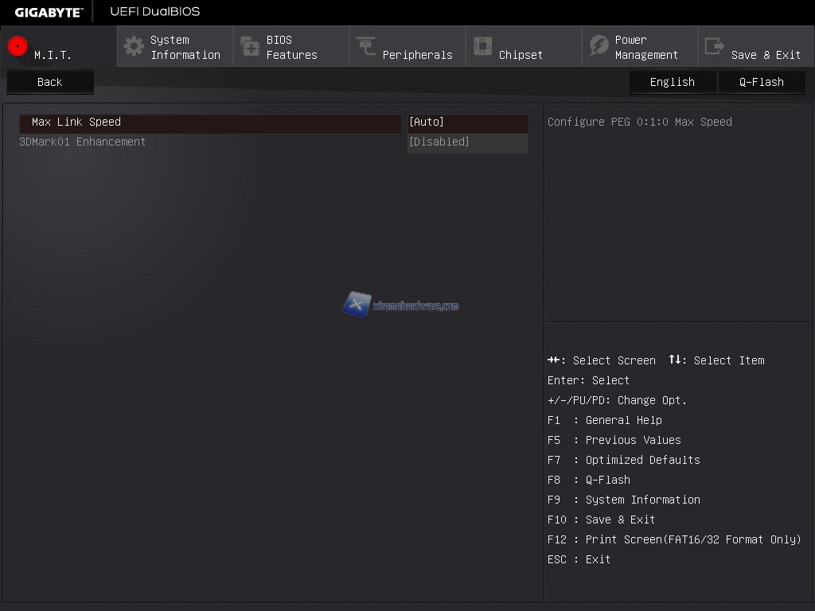Click the GIGABYTE logo
Image resolution: width=815 pixels, height=611 pixels.
tap(49, 12)
